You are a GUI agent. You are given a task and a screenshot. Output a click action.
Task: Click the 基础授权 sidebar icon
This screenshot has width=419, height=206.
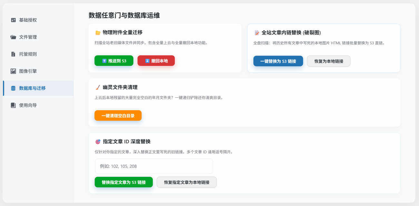coord(13,20)
